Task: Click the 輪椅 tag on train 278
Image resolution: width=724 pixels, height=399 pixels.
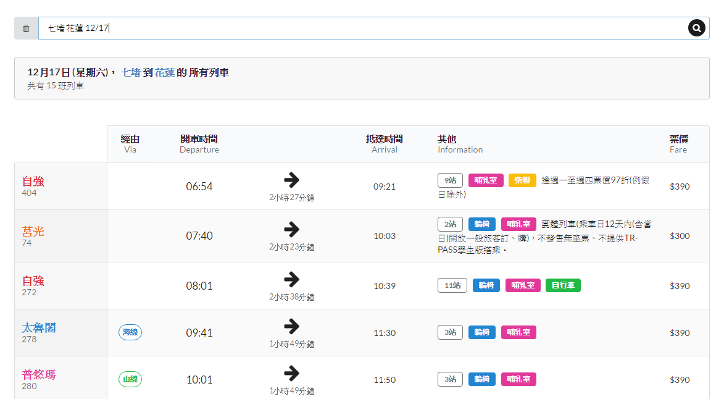Action: pyautogui.click(x=482, y=332)
